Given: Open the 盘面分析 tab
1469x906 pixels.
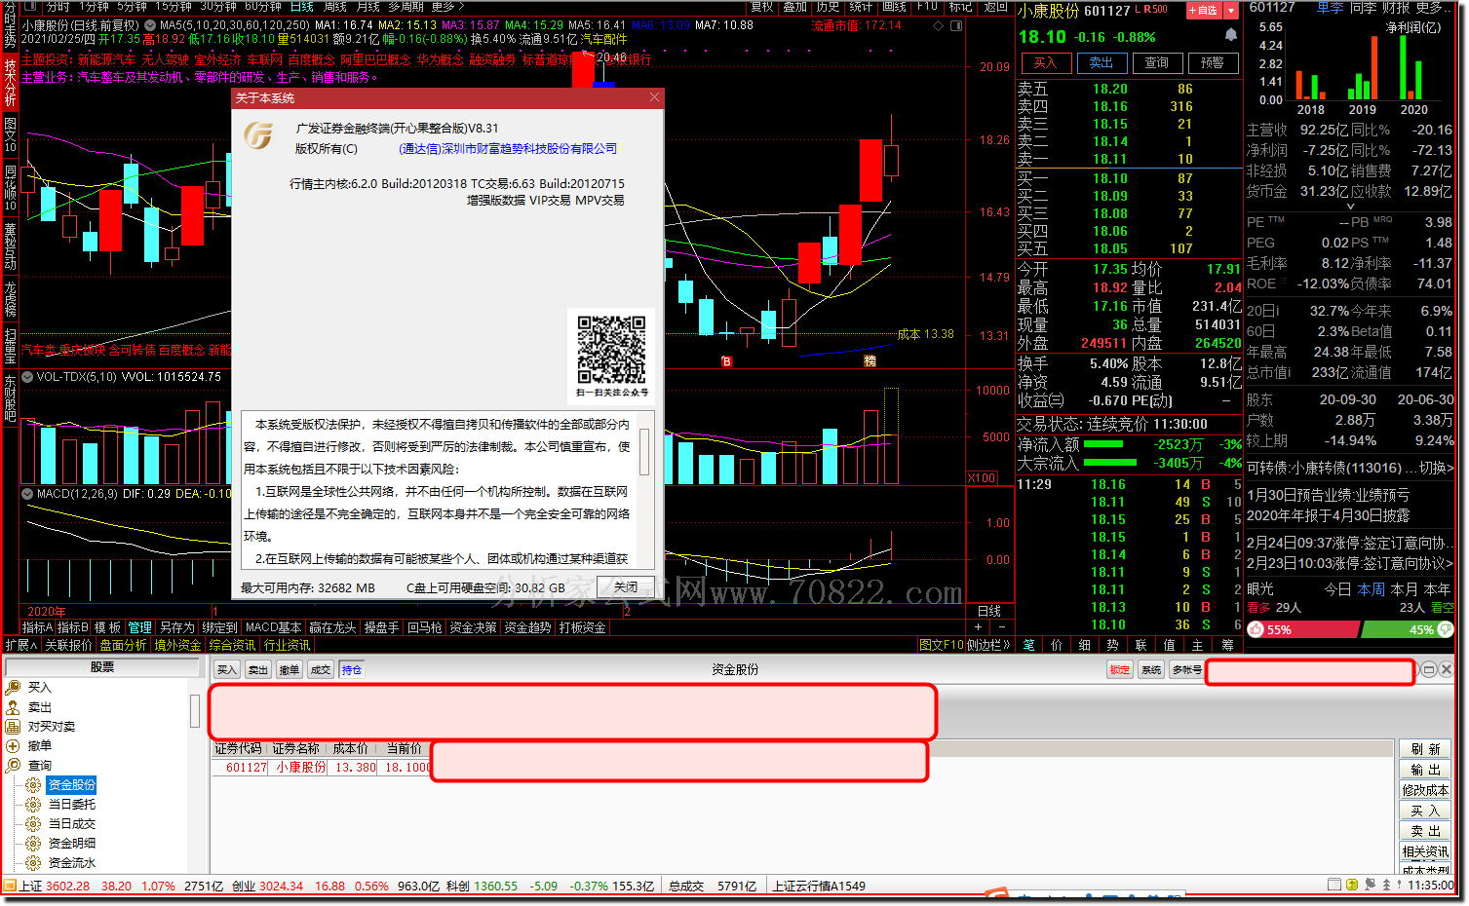Looking at the screenshot, I should click(123, 645).
